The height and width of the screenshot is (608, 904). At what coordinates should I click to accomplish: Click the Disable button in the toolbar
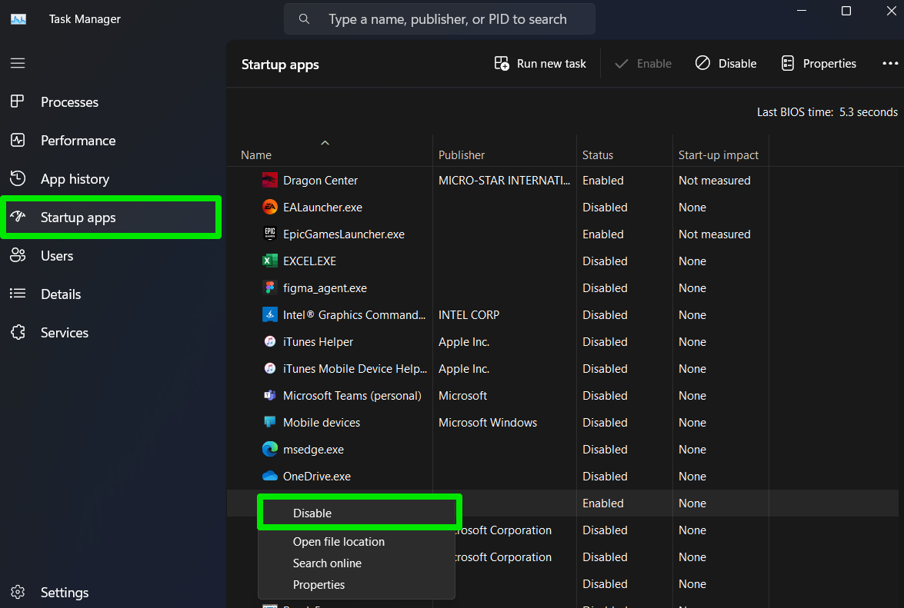[x=726, y=64]
